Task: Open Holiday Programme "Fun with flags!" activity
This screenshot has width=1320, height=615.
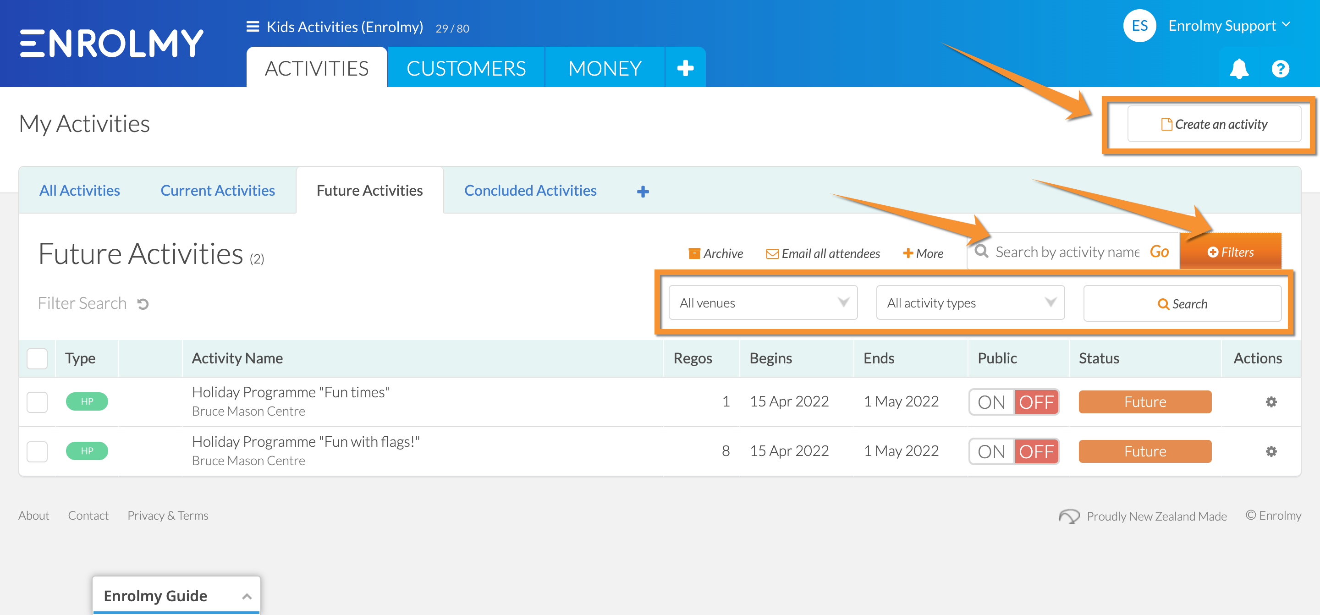Action: 305,442
